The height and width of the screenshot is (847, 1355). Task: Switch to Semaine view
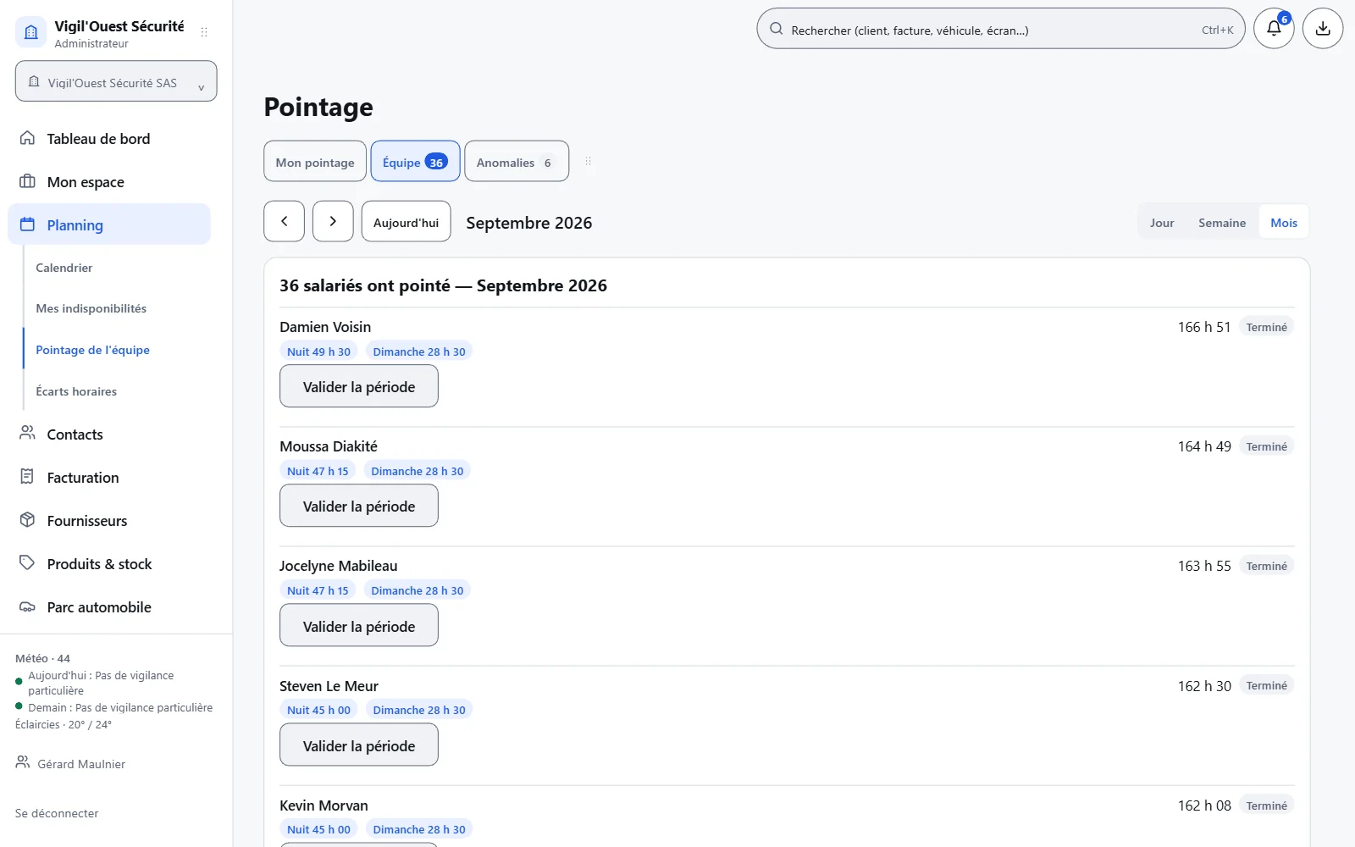click(x=1222, y=223)
